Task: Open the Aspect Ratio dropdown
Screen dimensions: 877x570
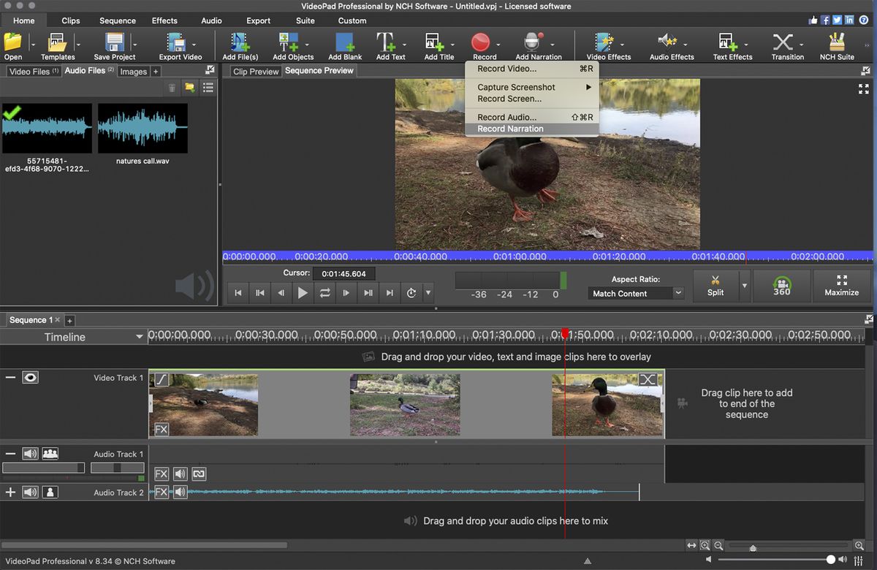Action: 634,293
